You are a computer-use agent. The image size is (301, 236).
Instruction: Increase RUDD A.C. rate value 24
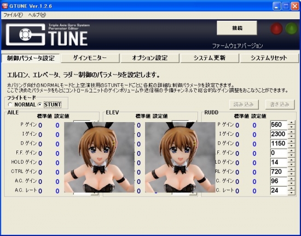pyautogui.click(x=291, y=188)
